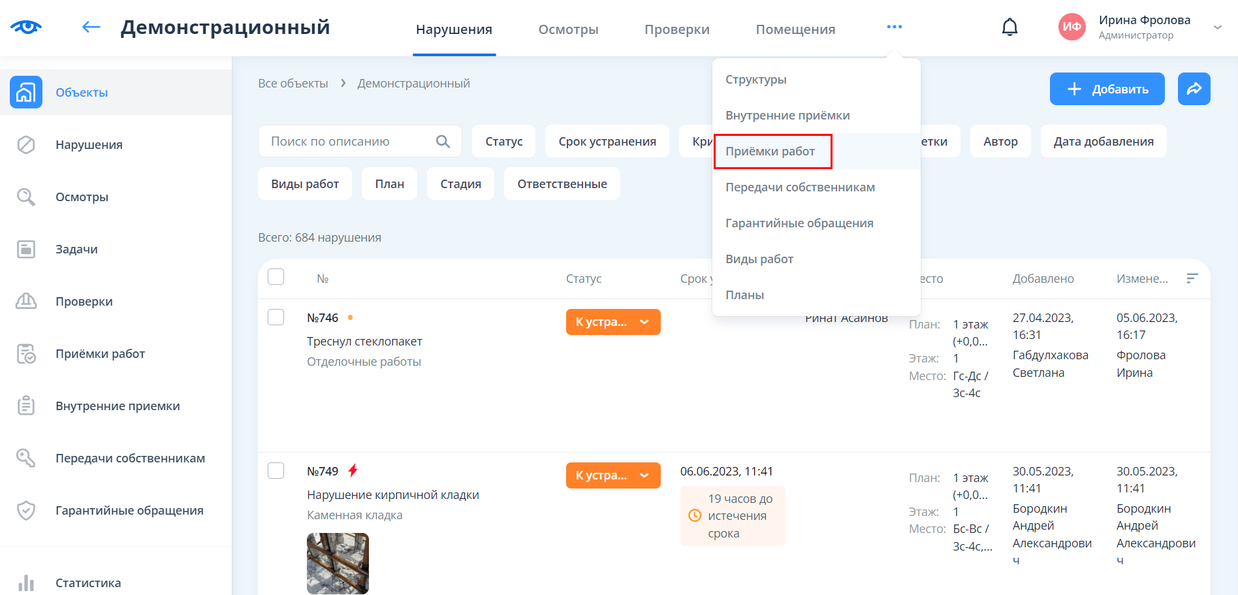Expand status dropdown for violation №749
Viewport: 1238px width, 595px height.
(644, 475)
